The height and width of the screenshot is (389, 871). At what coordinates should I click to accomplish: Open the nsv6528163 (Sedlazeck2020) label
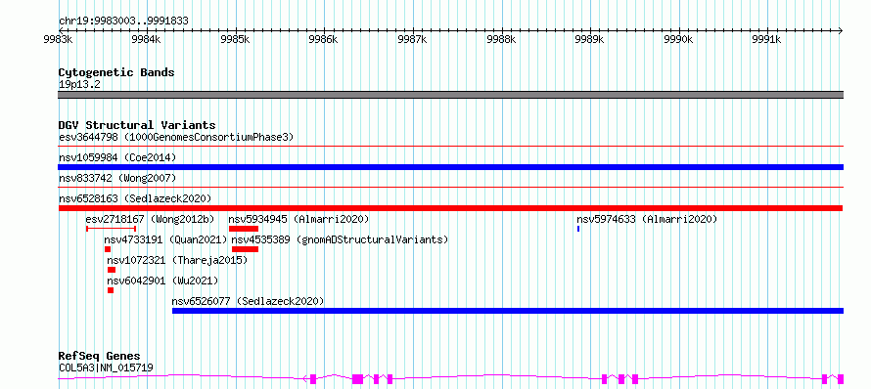click(135, 198)
